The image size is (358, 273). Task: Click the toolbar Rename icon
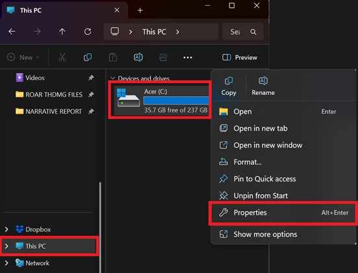click(138, 57)
